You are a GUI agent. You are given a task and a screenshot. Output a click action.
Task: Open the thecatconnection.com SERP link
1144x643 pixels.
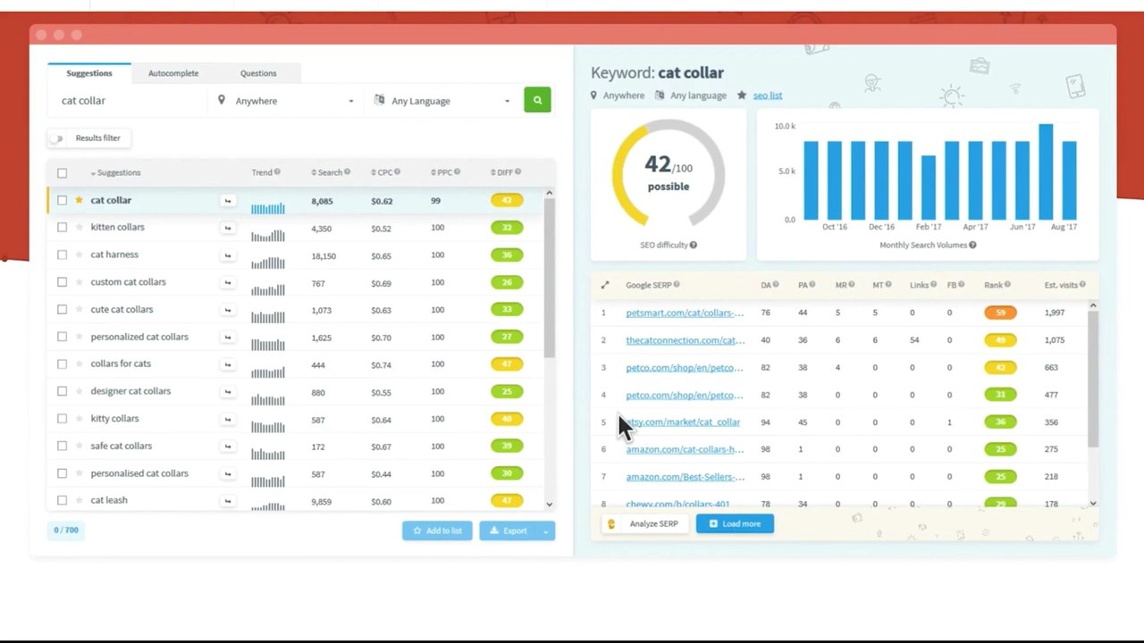(x=686, y=340)
